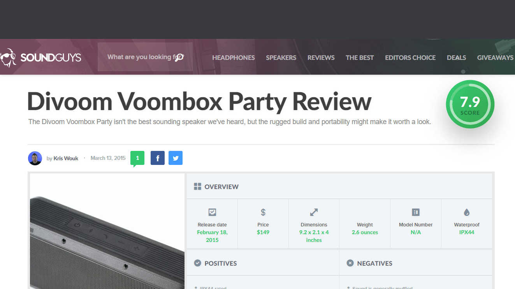Click the Release date calendar icon
Screen dimensions: 515x289
click(212, 212)
